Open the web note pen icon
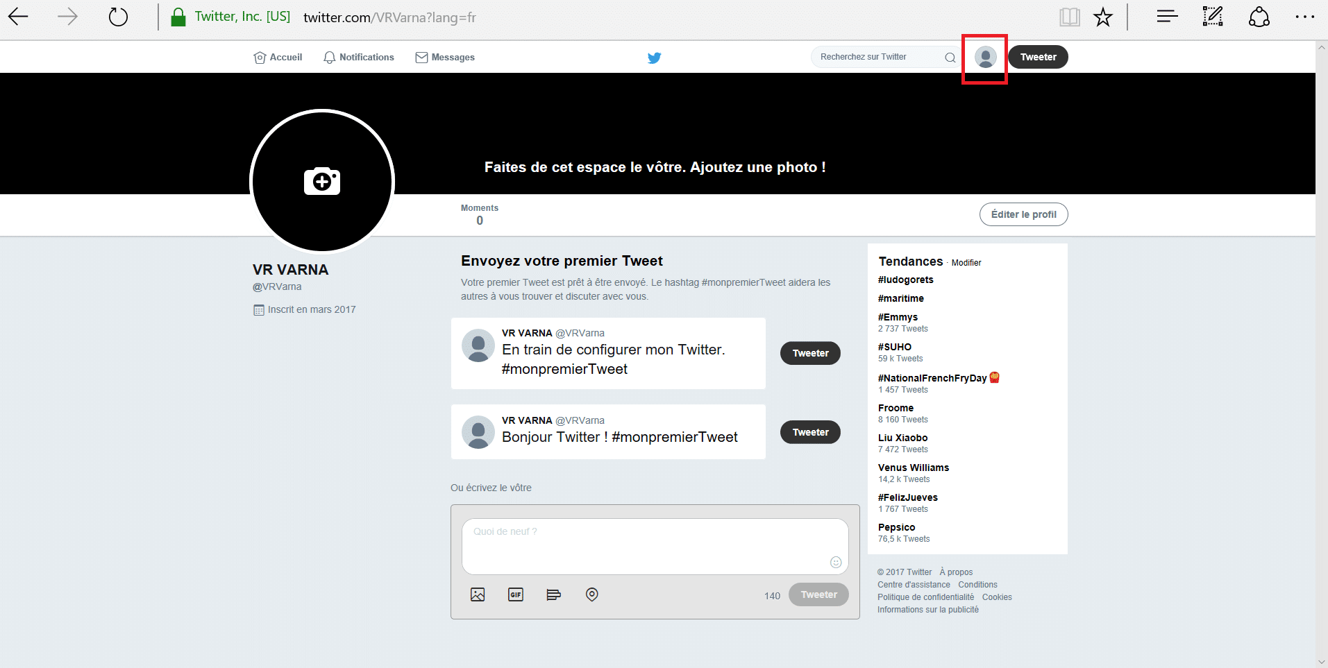The image size is (1328, 668). [x=1213, y=17]
